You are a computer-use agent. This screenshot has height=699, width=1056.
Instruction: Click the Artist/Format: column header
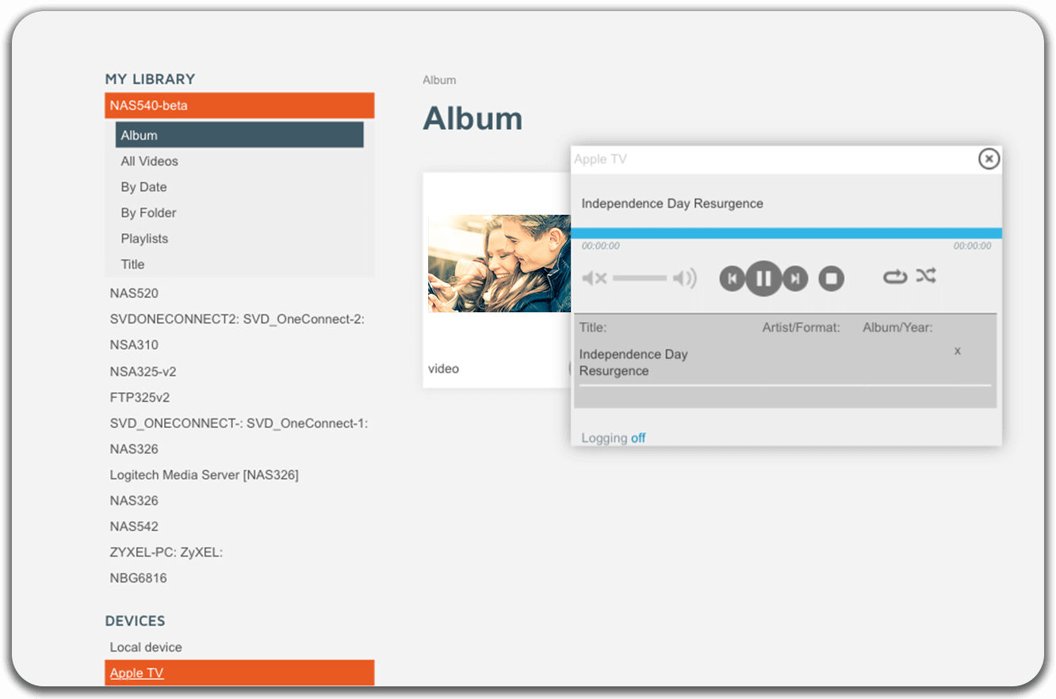[801, 327]
